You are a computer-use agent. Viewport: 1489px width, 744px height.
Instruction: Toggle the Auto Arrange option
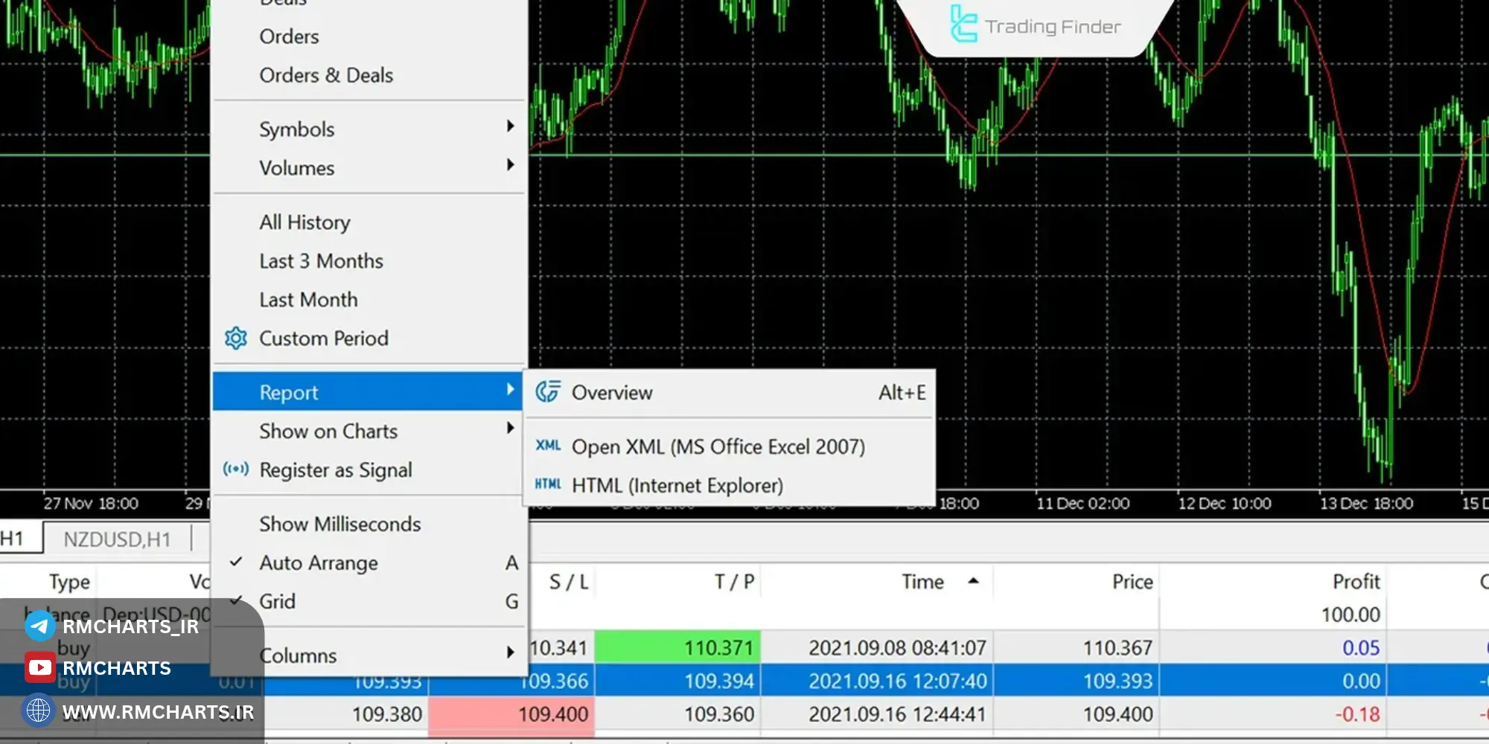click(369, 562)
